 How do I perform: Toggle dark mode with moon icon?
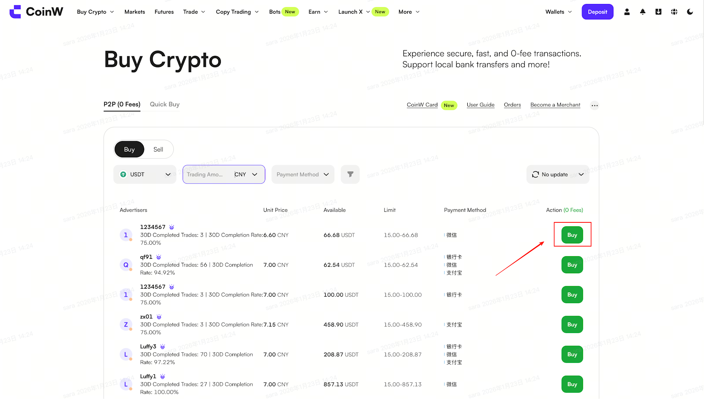pyautogui.click(x=690, y=12)
